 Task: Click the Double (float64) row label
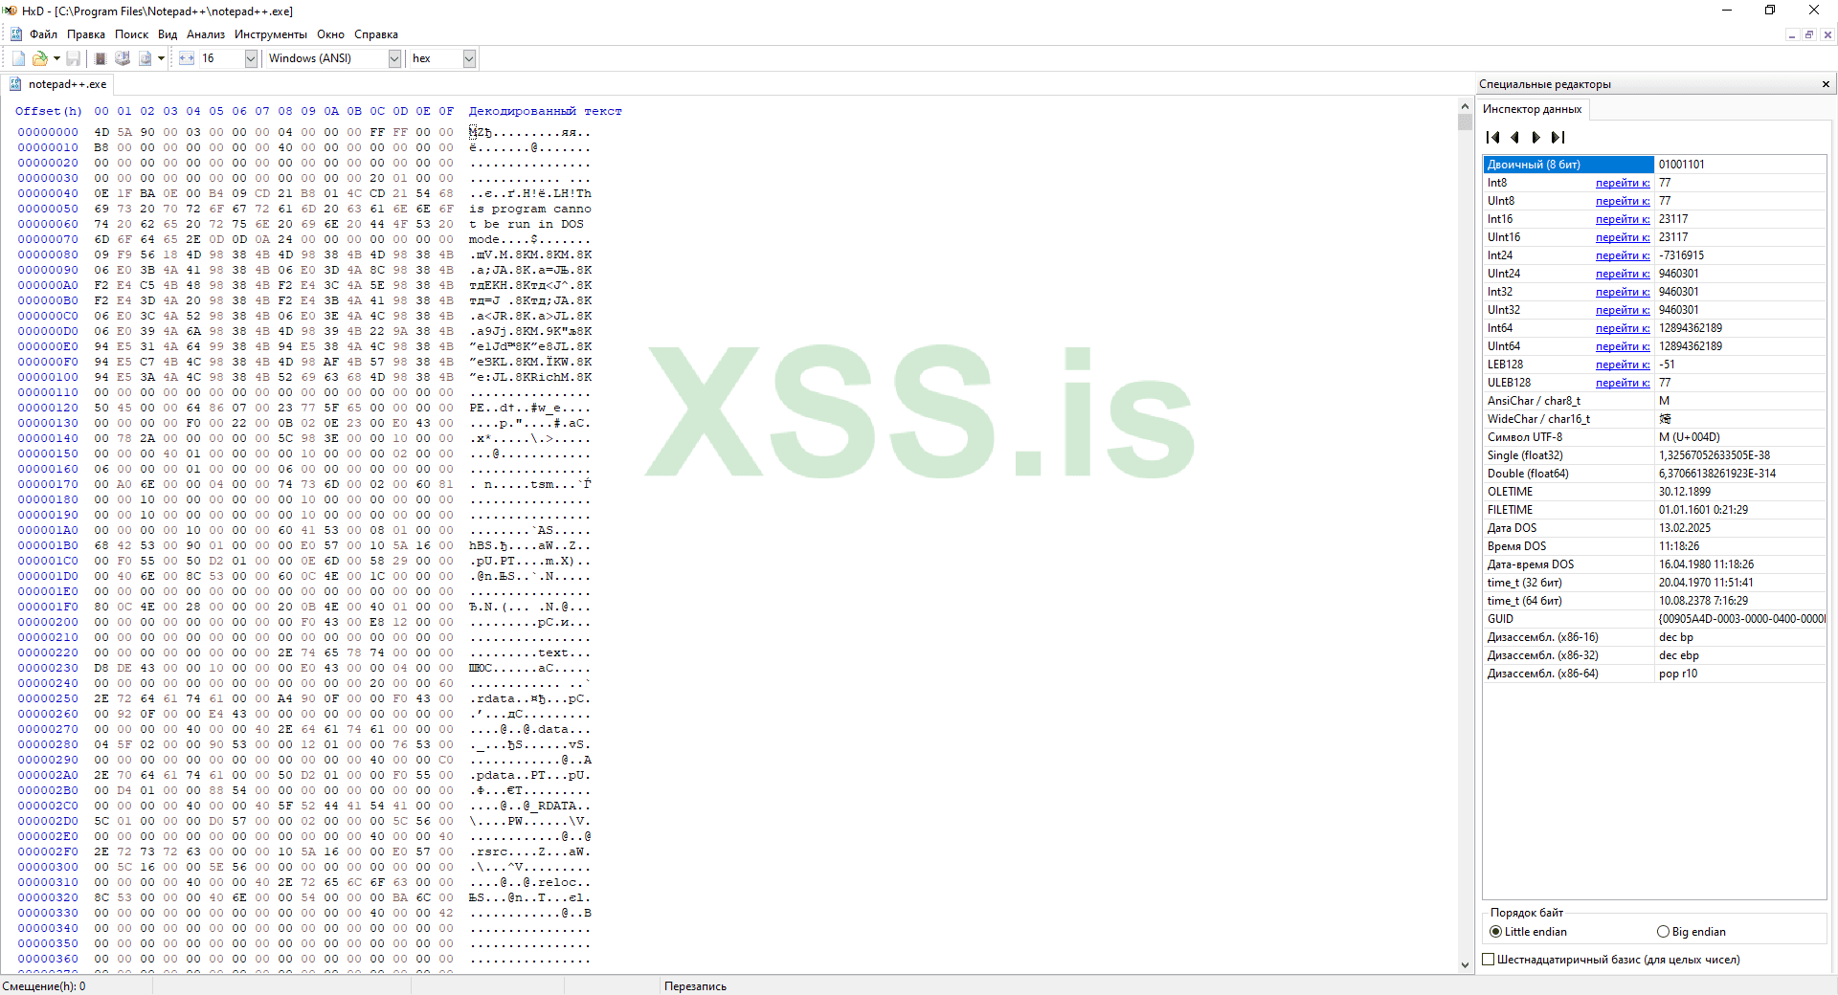(x=1528, y=474)
